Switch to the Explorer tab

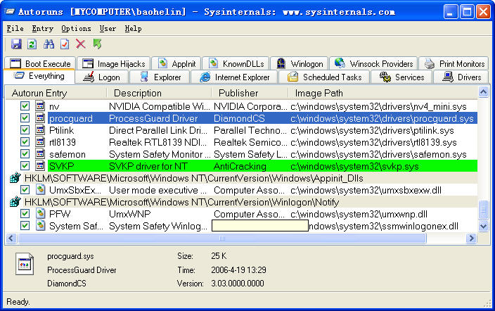coord(160,77)
